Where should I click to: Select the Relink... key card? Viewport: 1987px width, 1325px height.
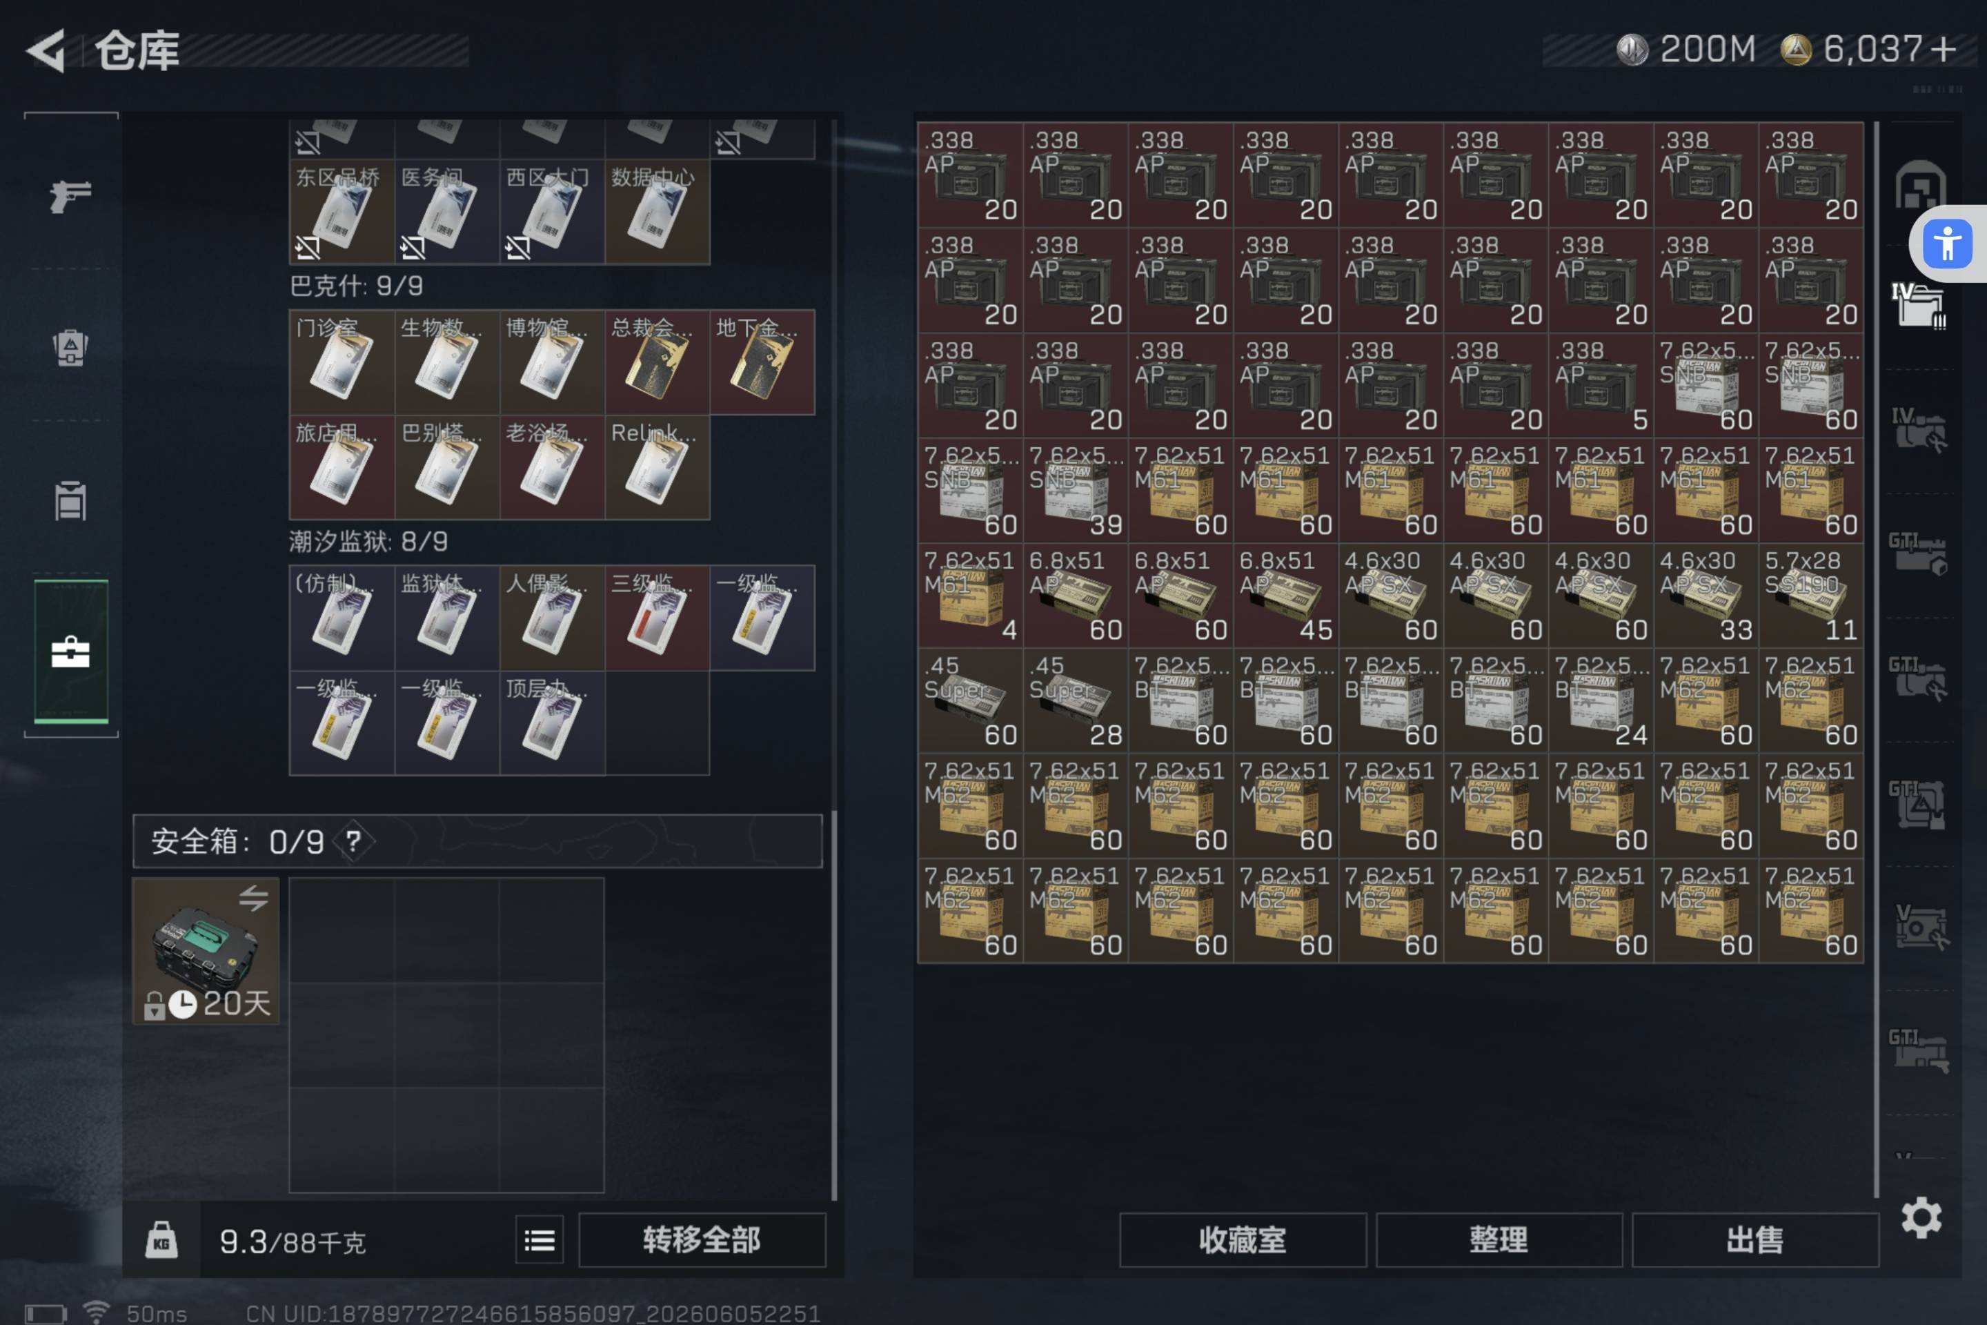pyautogui.click(x=658, y=467)
